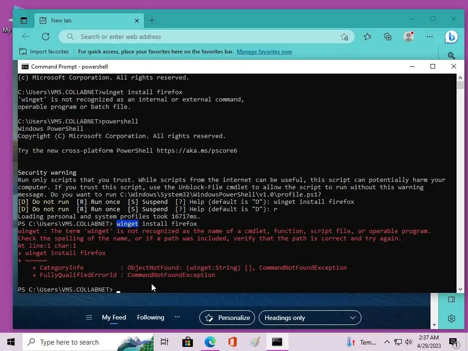Open the Manage favorites now link
The image size is (468, 351).
264,52
